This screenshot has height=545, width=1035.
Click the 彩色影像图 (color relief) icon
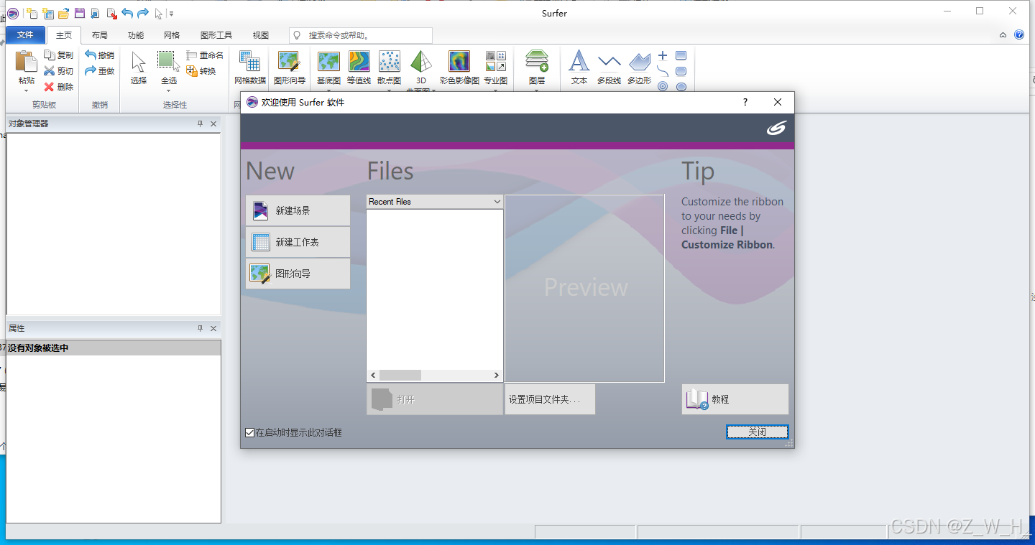[x=459, y=61]
